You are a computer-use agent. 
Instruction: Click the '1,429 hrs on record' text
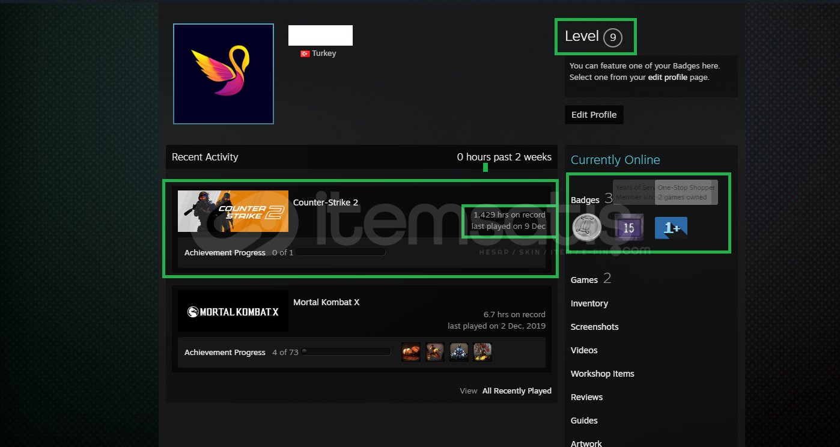tap(510, 214)
